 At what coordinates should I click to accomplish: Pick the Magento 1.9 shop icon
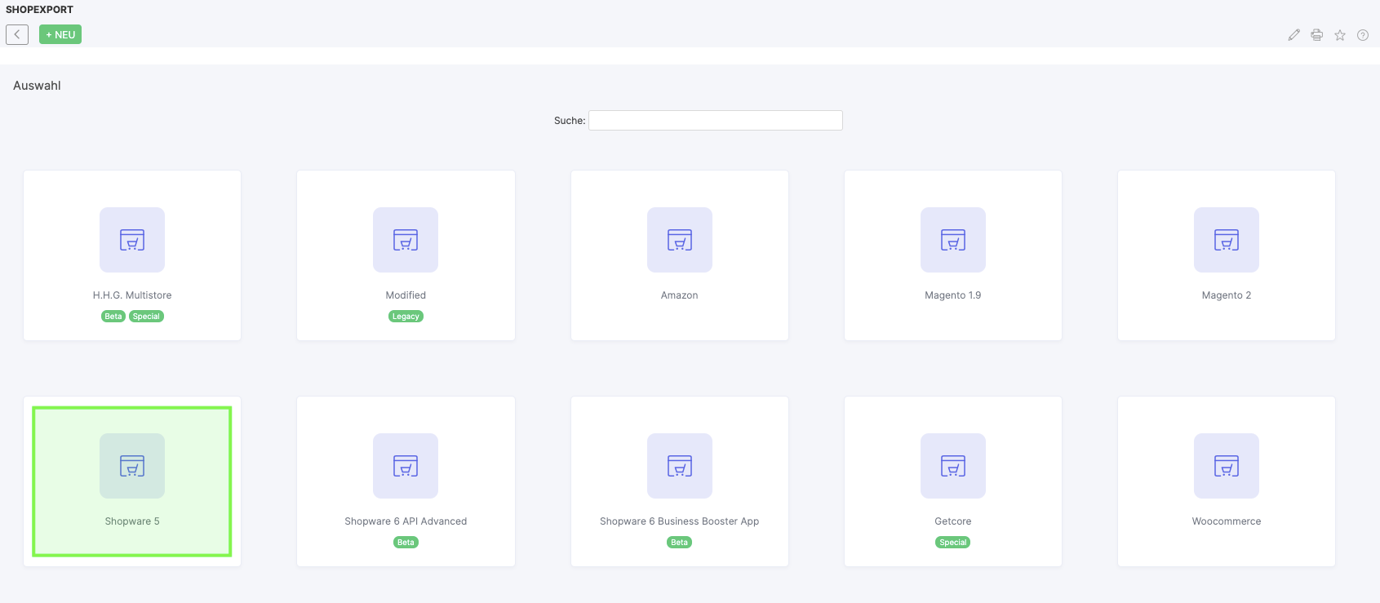(953, 240)
